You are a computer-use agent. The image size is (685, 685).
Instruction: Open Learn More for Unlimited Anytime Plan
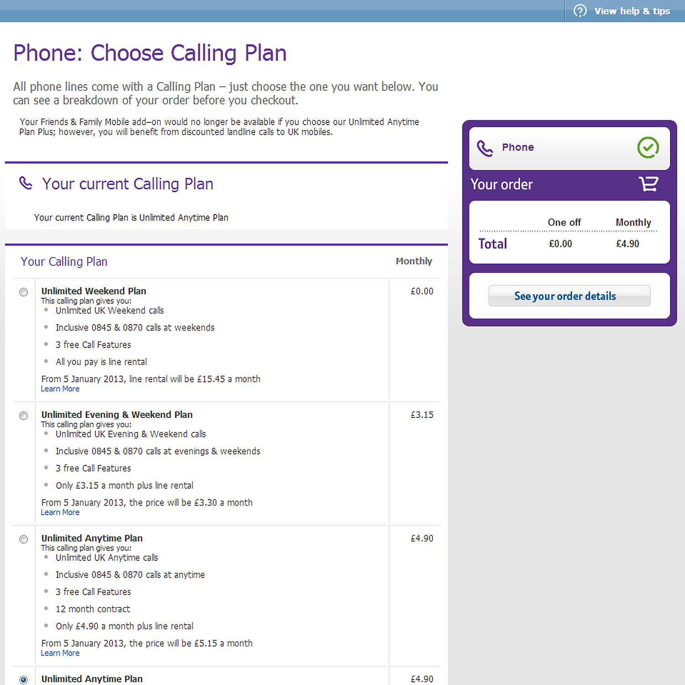pos(60,653)
